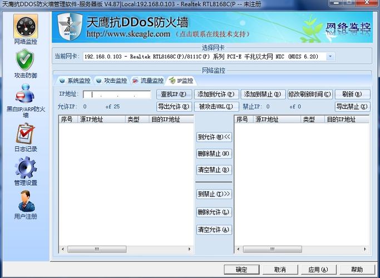Sort blocked list by 源IP地址 column
Image resolution: width=380 pixels, height=278 pixels.
[x=277, y=119]
